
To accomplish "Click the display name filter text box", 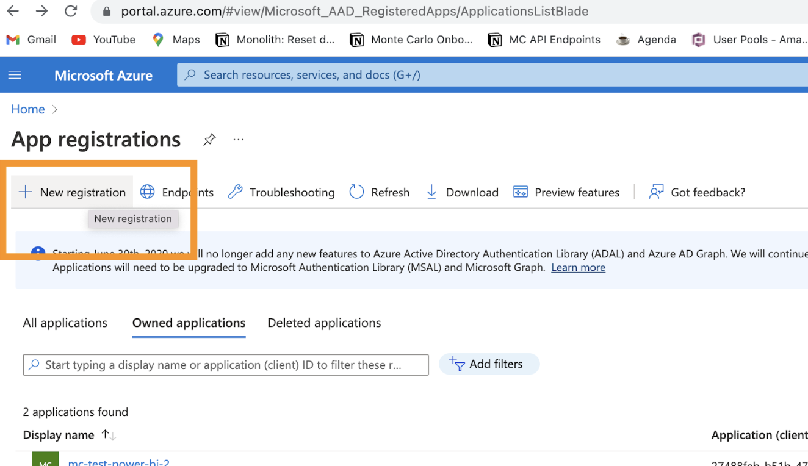I will (226, 365).
